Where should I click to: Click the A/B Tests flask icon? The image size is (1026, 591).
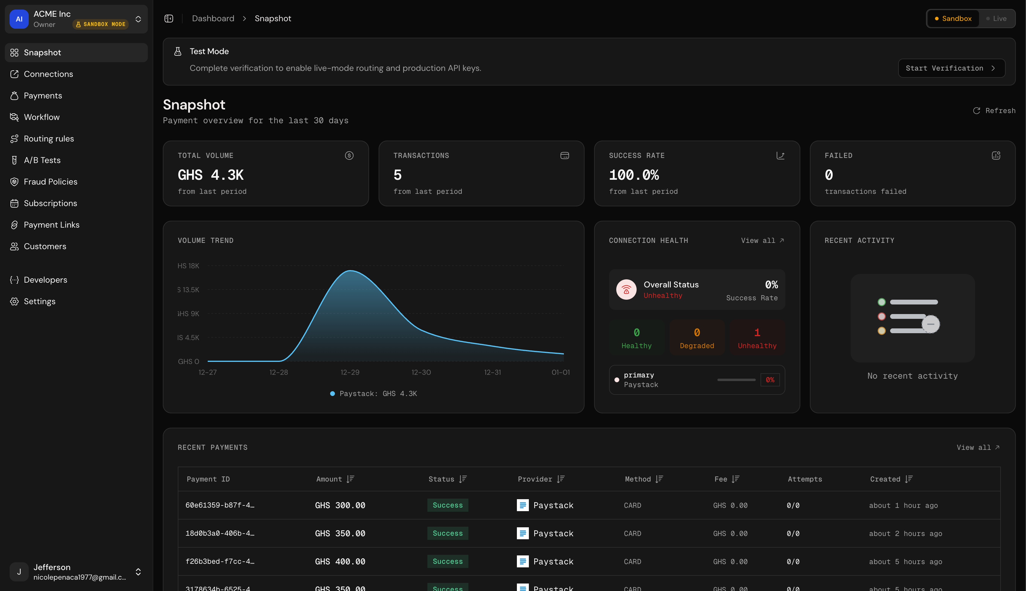click(14, 160)
